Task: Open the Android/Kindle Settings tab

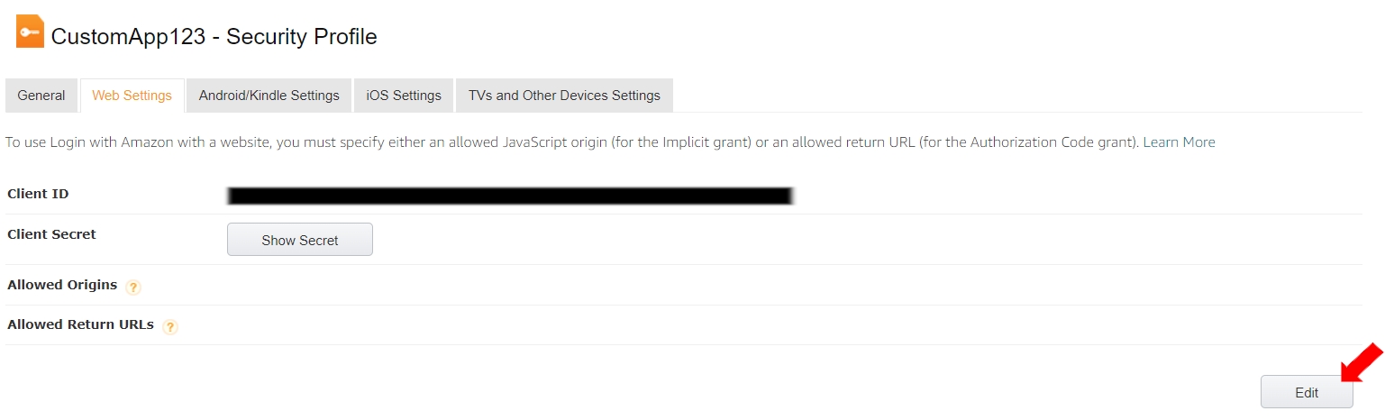Action: (x=269, y=96)
